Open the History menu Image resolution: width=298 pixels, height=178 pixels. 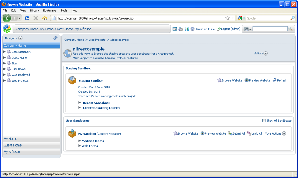pyautogui.click(x=34, y=10)
